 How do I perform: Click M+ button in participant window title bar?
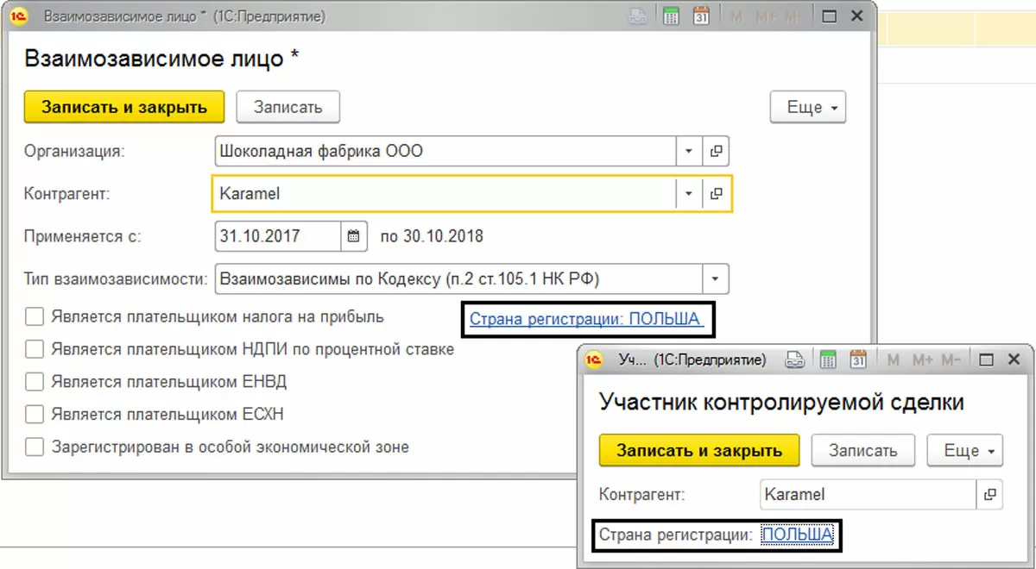921,360
